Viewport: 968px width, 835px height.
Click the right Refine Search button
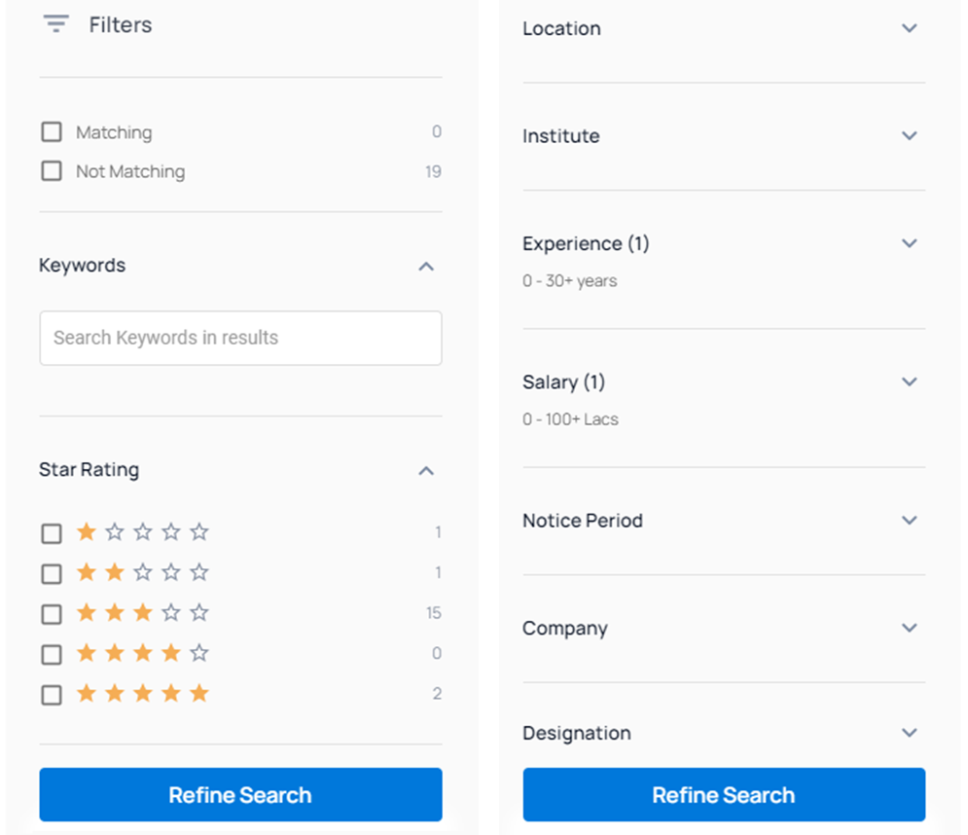click(724, 794)
